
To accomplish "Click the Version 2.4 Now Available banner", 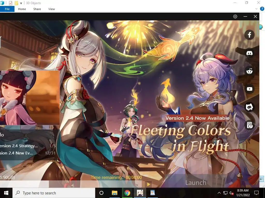I will [197, 118].
